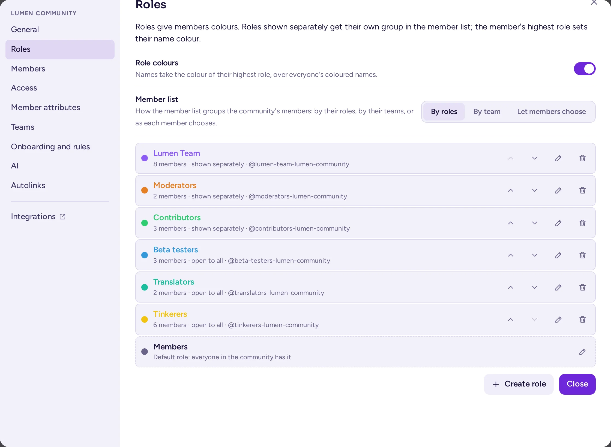This screenshot has width=611, height=447.
Task: Click Beta testers blue colour dot
Action: 145,255
